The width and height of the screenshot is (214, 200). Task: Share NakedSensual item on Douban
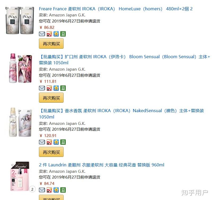63,142
